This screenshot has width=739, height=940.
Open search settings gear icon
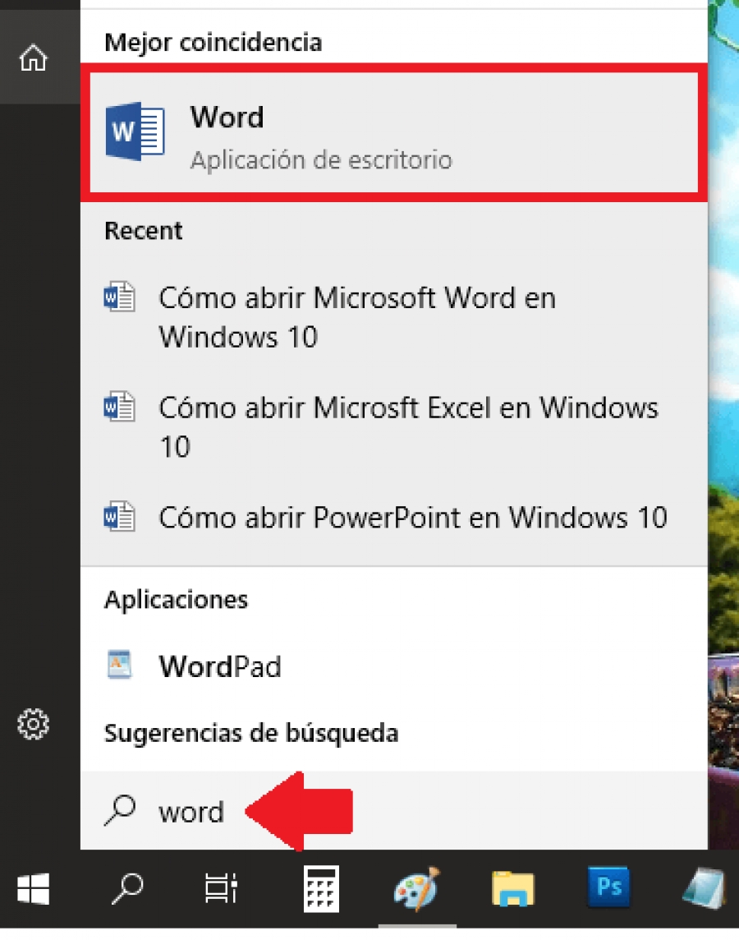pos(33,724)
